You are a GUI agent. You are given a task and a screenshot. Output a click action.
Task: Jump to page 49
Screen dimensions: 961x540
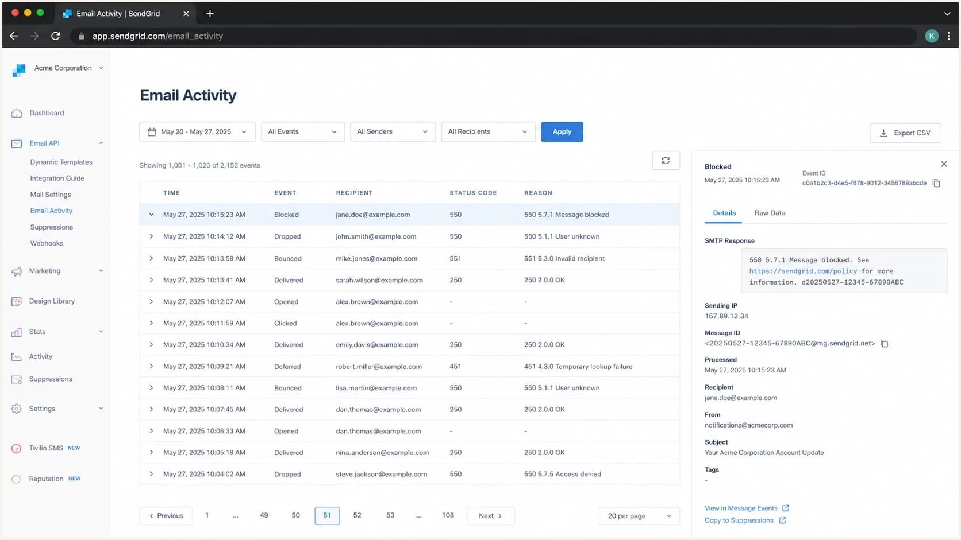(x=264, y=515)
